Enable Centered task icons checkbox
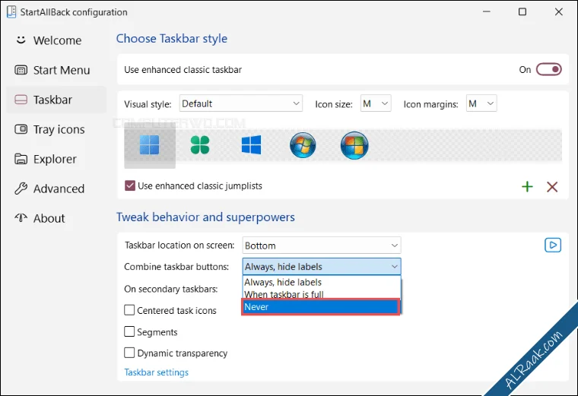 pos(129,310)
